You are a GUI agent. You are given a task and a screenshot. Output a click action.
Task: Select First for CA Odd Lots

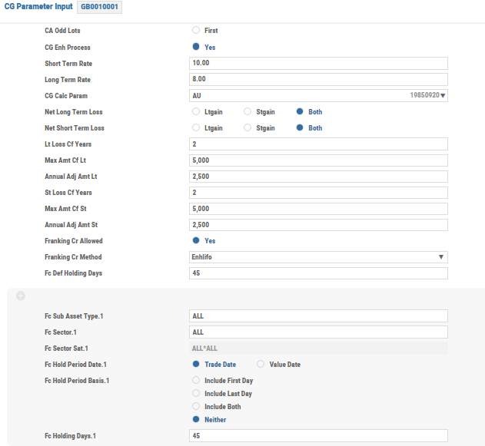(x=196, y=31)
